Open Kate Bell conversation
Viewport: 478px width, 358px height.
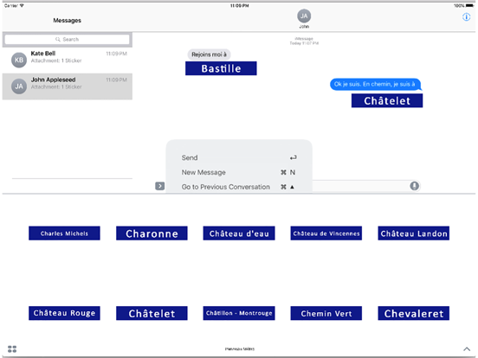coord(68,60)
